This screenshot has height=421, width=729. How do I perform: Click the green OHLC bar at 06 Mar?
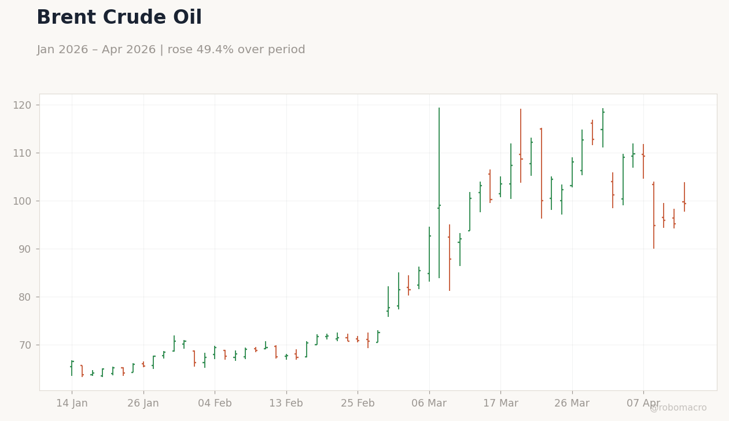pos(429,254)
